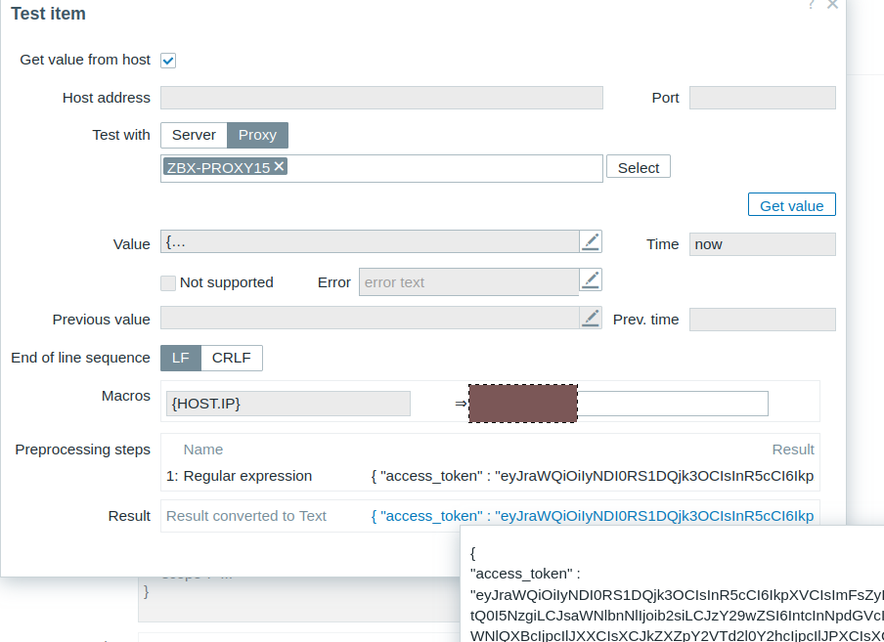Click the Time field showing now
The height and width of the screenshot is (642, 884).
pyautogui.click(x=762, y=244)
